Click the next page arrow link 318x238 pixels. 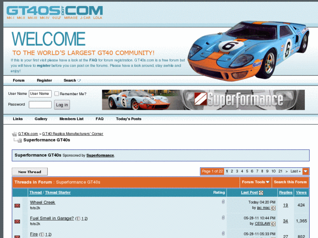coord(287,171)
